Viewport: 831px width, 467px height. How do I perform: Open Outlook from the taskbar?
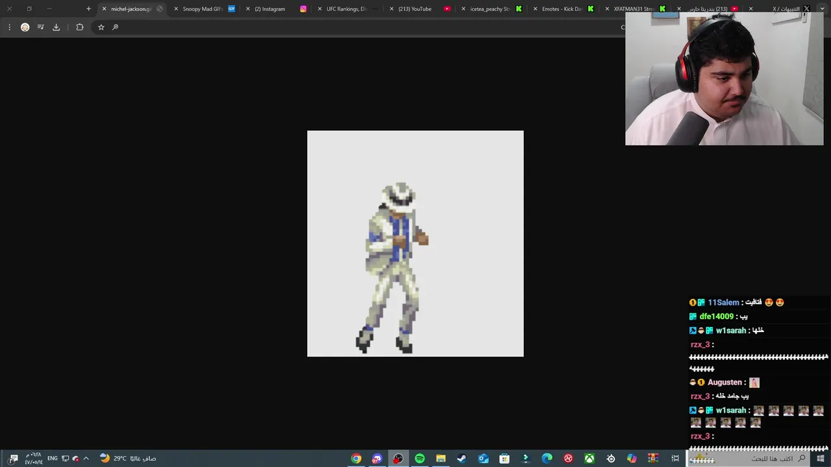[x=483, y=459]
